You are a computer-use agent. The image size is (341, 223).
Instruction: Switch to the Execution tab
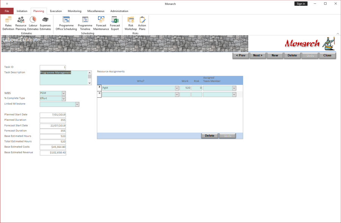[56, 11]
